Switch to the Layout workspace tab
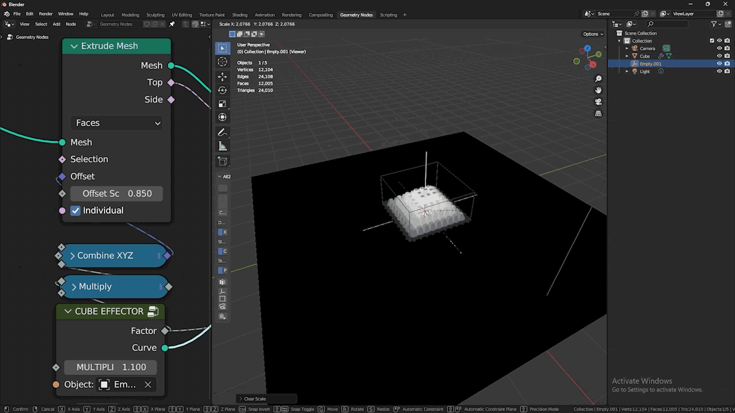The width and height of the screenshot is (735, 413). [107, 14]
